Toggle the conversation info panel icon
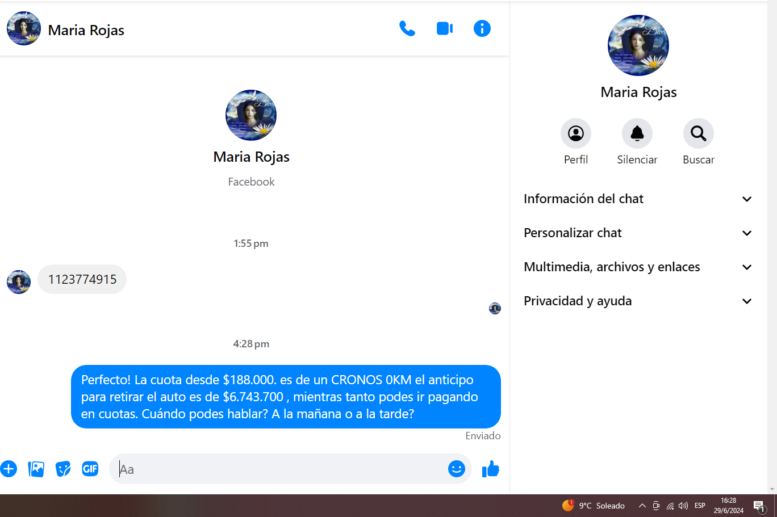 pyautogui.click(x=482, y=28)
